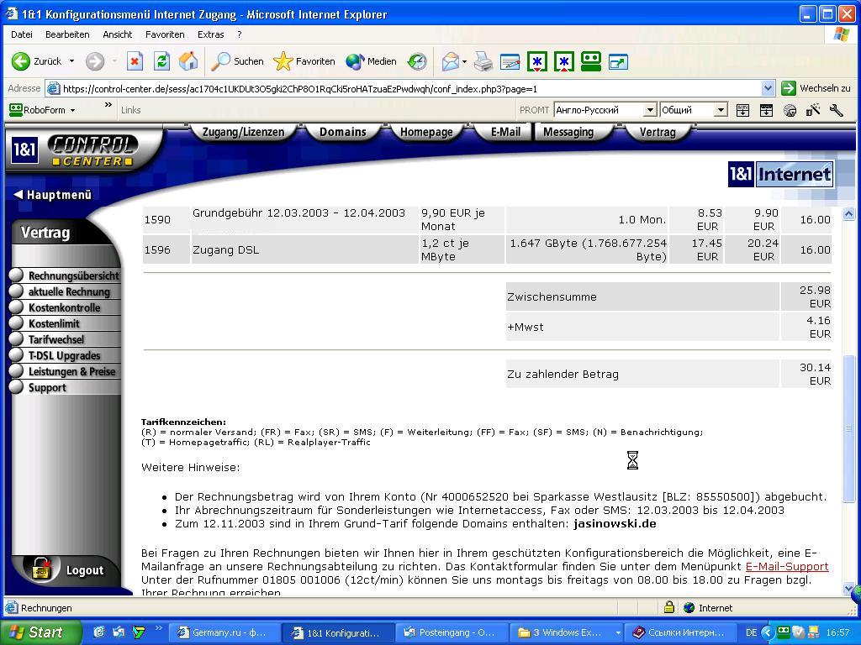Screen dimensions: 861x645
Task: Print the page with the printer icon
Action: click(483, 61)
